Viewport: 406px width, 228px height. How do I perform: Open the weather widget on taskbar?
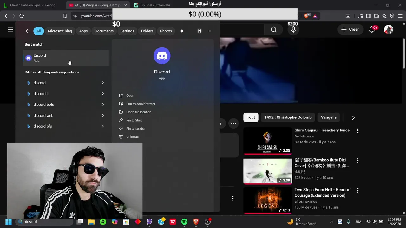(x=302, y=222)
